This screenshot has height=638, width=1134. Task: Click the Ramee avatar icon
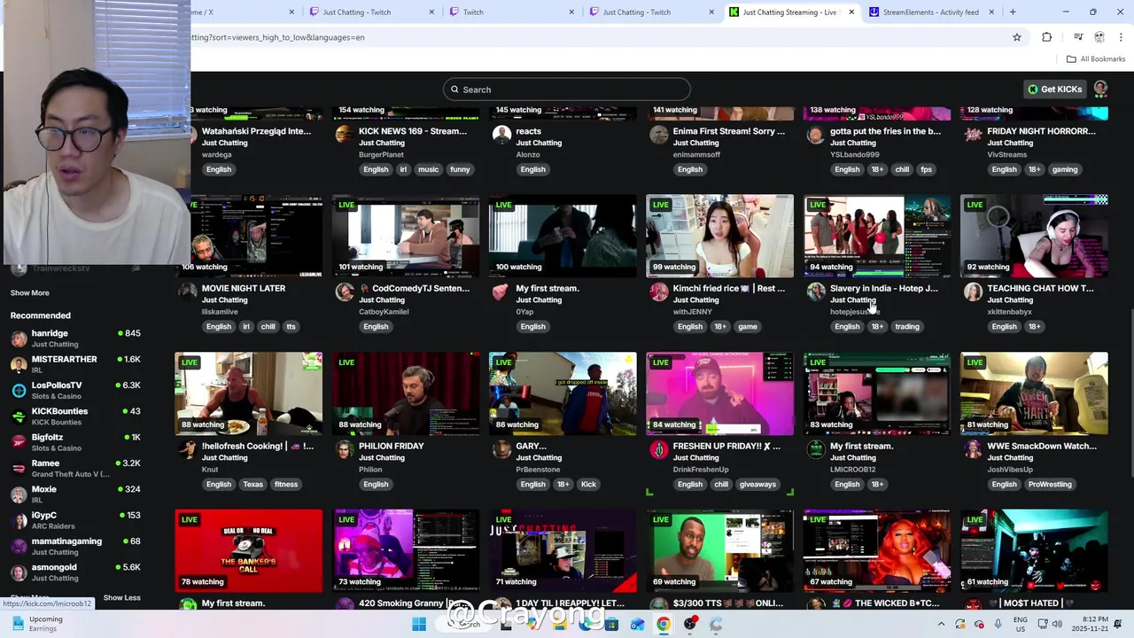coord(19,468)
